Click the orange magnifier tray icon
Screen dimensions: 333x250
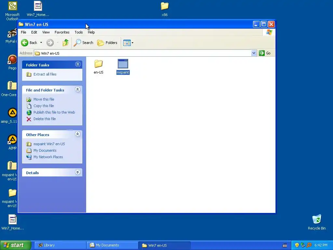click(x=309, y=245)
